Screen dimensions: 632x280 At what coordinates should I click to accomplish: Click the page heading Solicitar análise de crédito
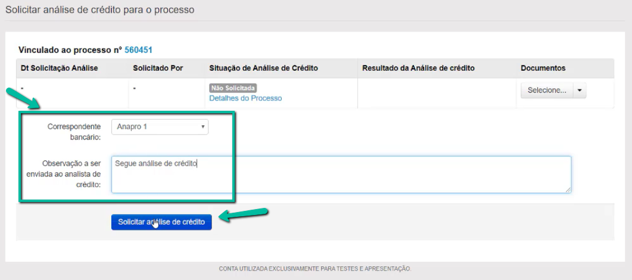100,10
